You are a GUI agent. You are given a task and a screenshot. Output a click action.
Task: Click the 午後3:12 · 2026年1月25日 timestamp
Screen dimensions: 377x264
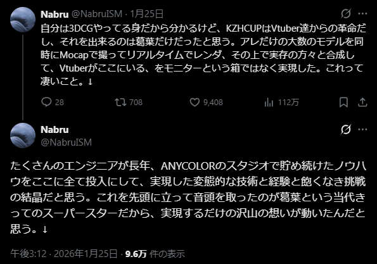coord(64,254)
